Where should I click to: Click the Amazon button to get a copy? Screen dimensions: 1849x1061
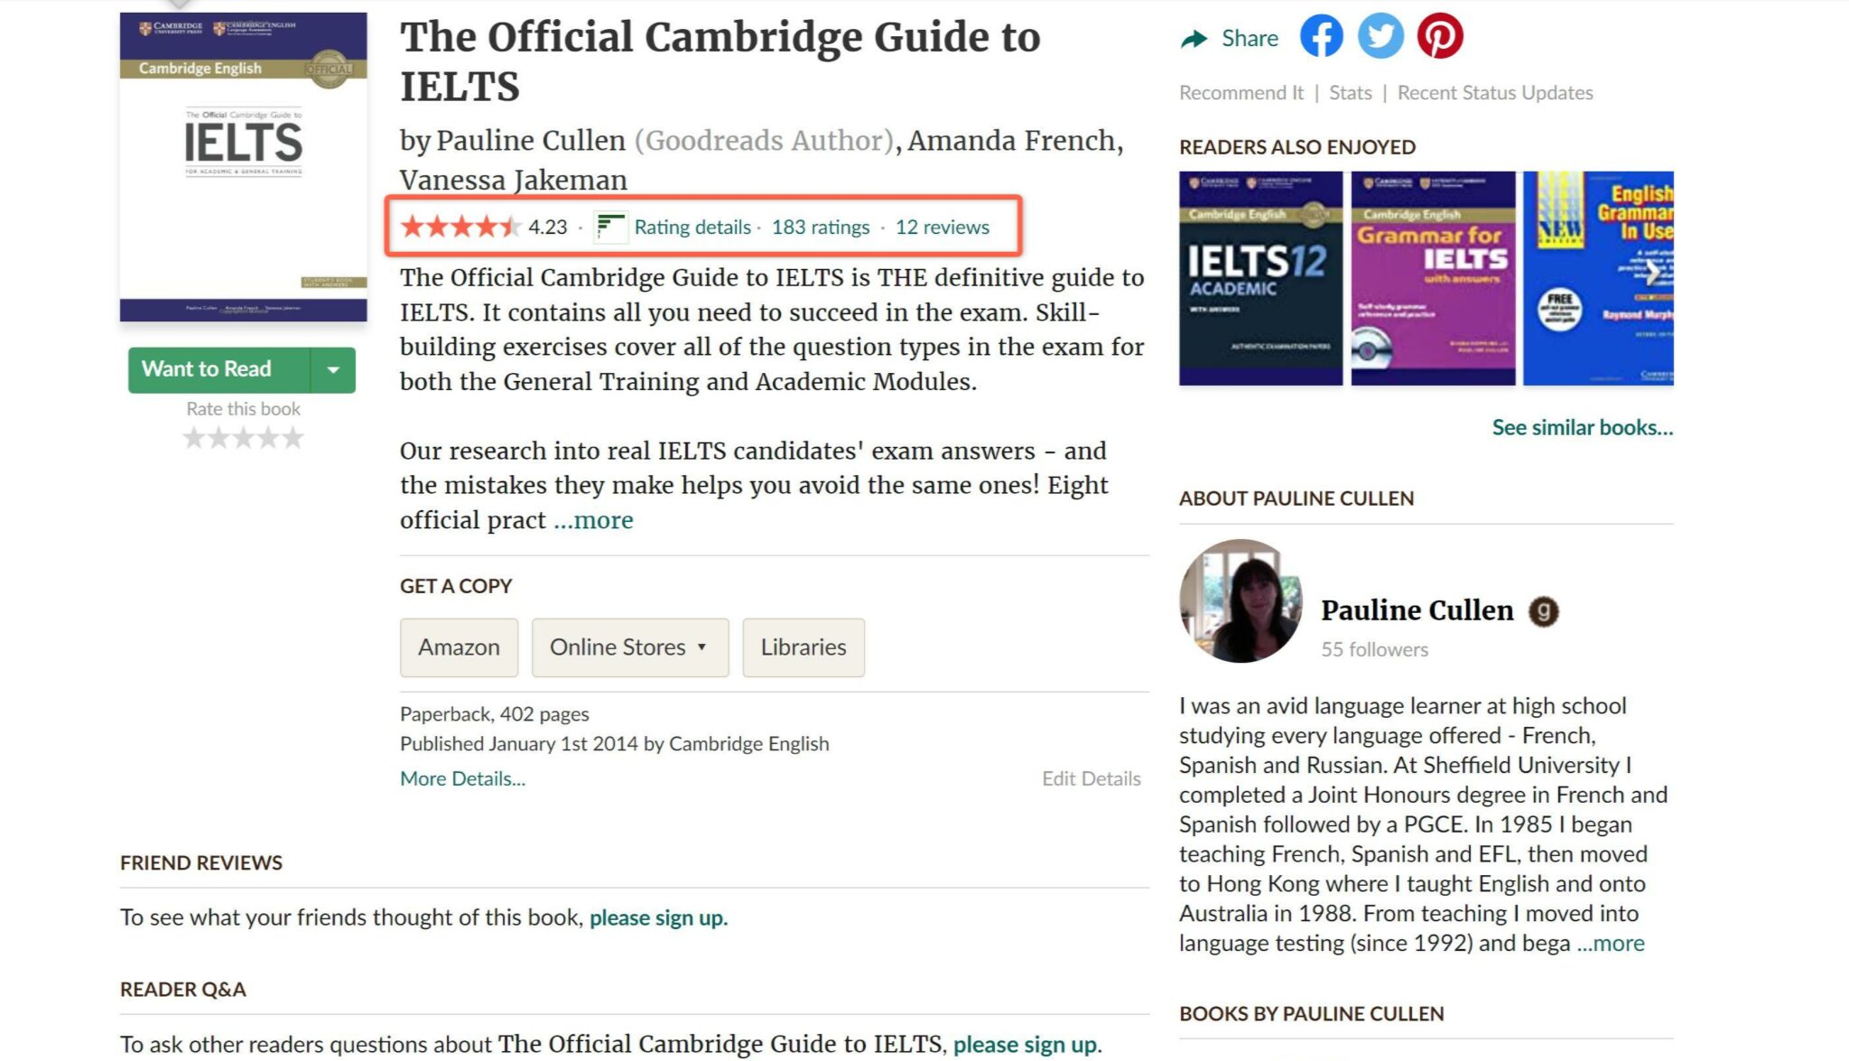pyautogui.click(x=459, y=647)
